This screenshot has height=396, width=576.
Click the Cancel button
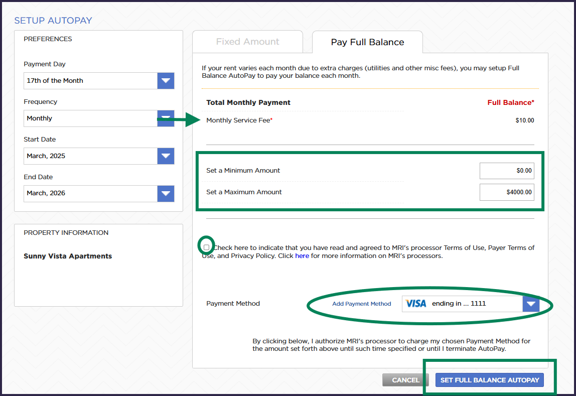[405, 380]
